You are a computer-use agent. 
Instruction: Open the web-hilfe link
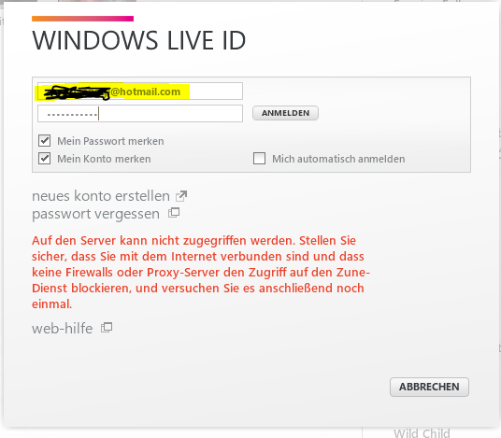click(x=63, y=329)
